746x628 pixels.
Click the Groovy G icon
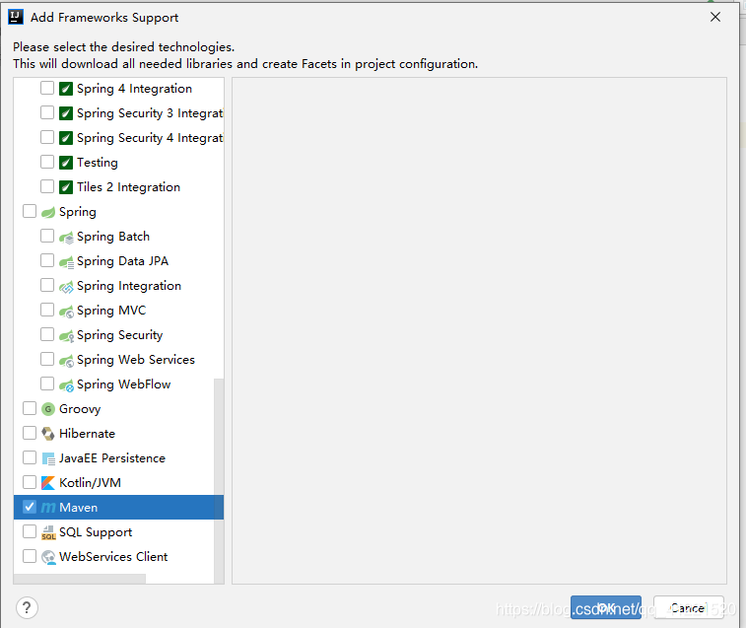click(x=48, y=409)
